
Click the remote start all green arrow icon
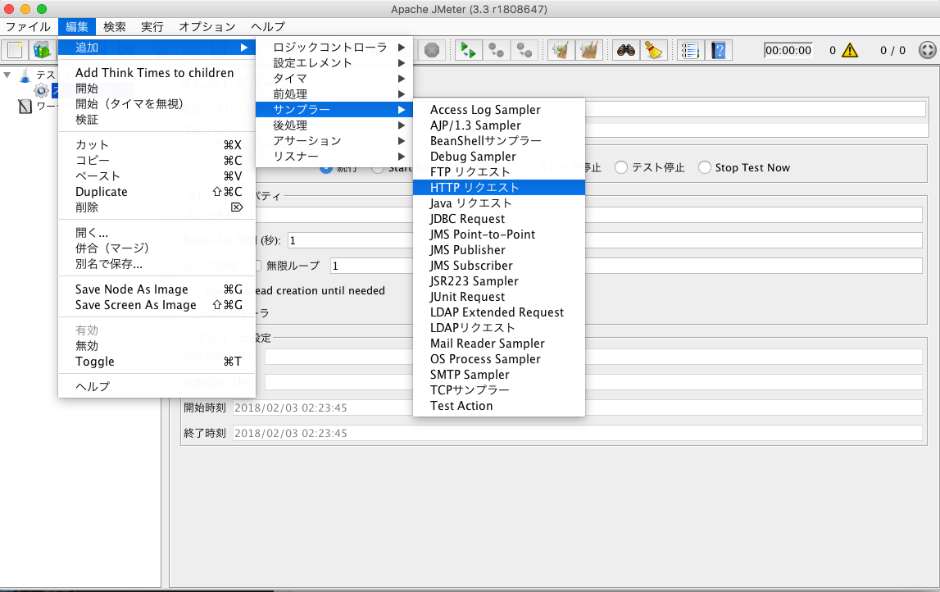468,50
